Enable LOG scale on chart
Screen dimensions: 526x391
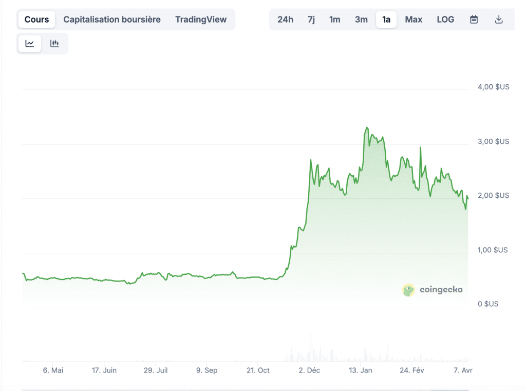tap(445, 20)
